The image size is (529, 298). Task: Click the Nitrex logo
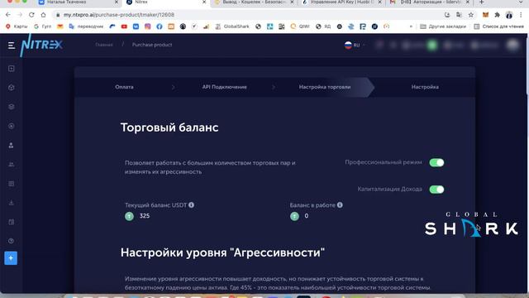[x=41, y=45]
